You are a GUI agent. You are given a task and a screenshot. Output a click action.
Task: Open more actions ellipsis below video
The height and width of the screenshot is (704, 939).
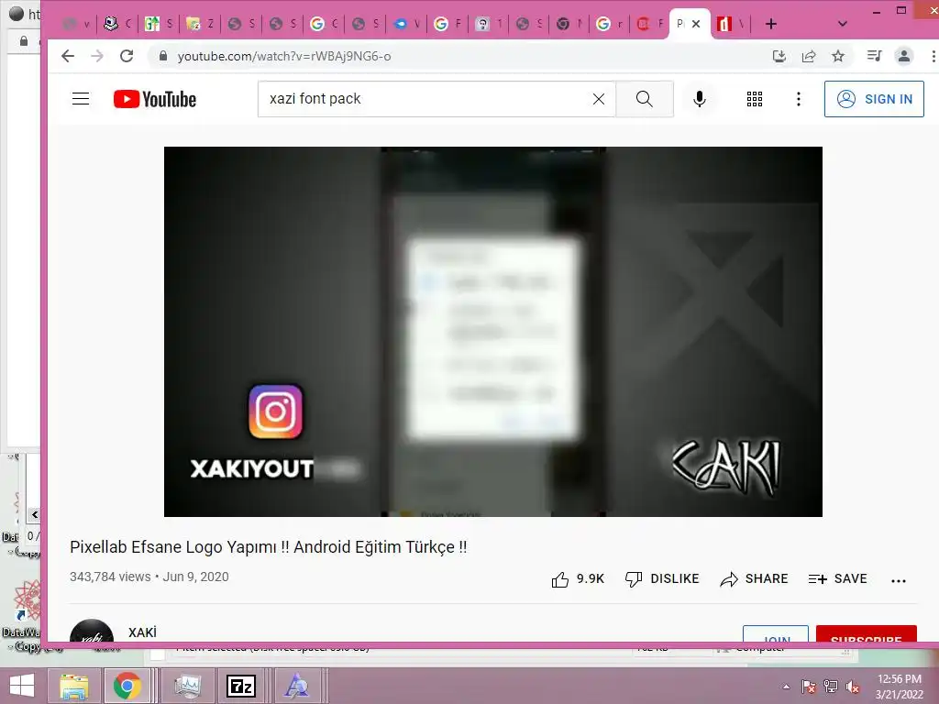coord(899,580)
